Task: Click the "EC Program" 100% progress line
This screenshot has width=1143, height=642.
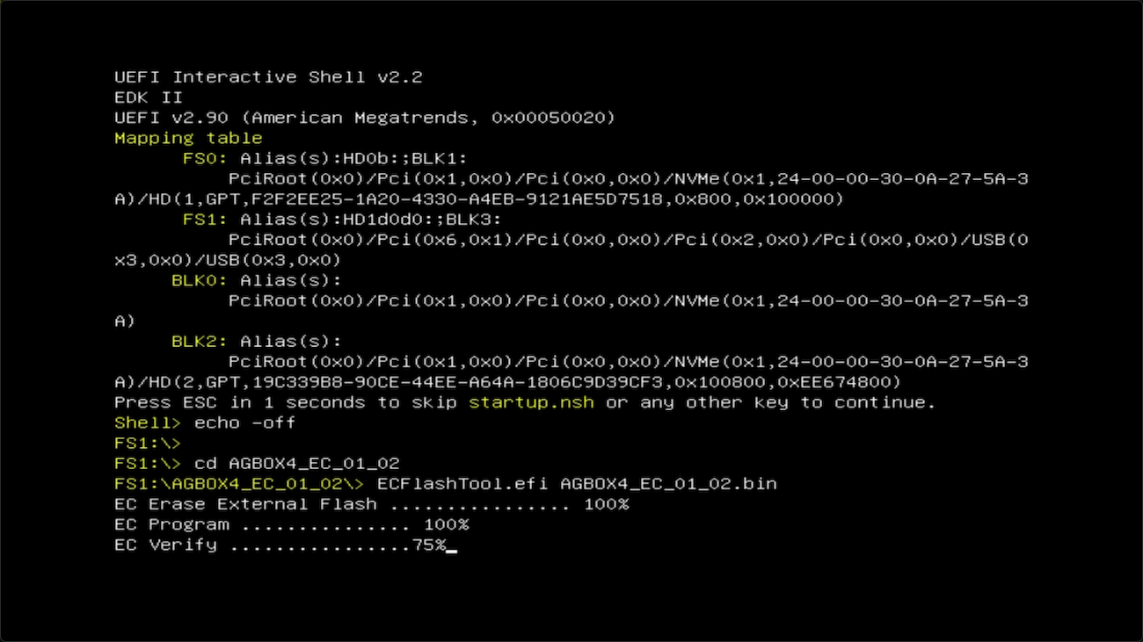Action: point(291,524)
